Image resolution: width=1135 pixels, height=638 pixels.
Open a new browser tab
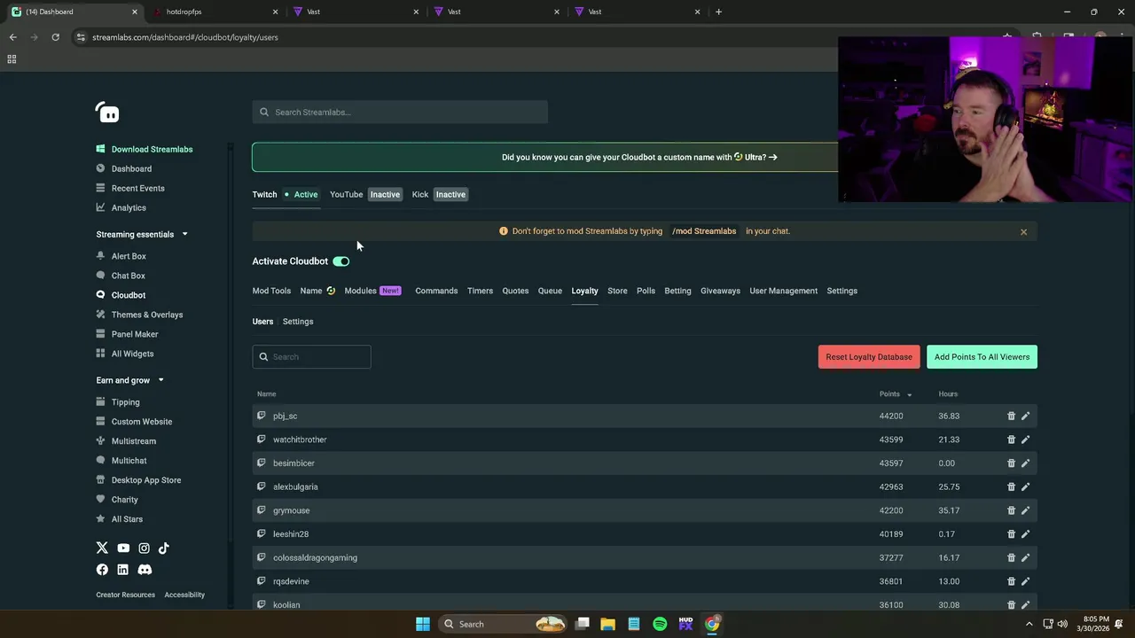pos(718,12)
